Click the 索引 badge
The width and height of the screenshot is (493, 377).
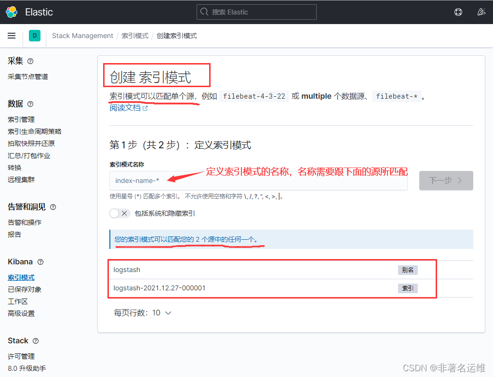(x=408, y=288)
